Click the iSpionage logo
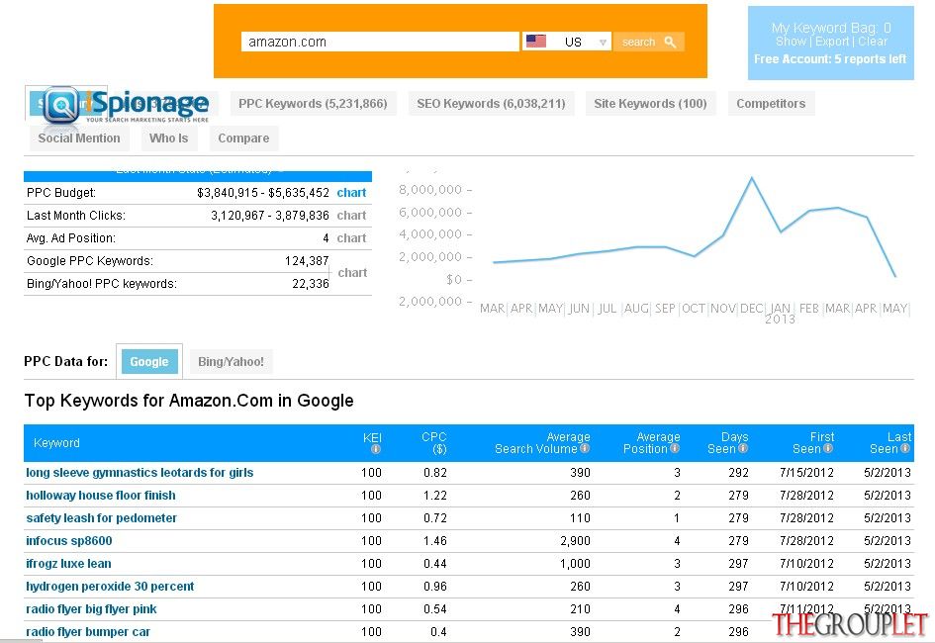 pos(126,106)
